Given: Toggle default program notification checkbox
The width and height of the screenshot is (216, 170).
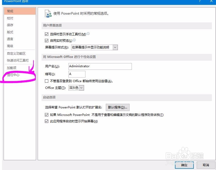Looking at the screenshot, I should tap(46, 115).
